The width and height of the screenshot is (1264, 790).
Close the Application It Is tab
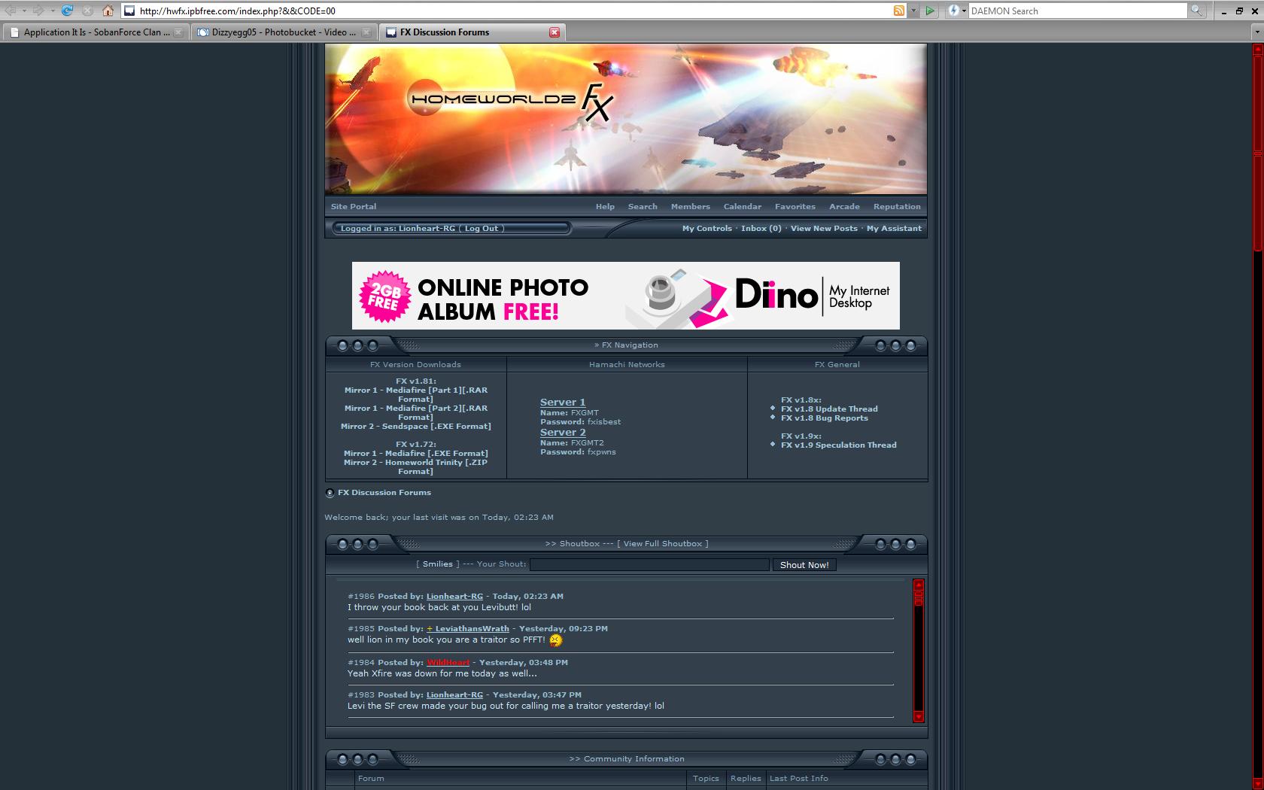178,32
